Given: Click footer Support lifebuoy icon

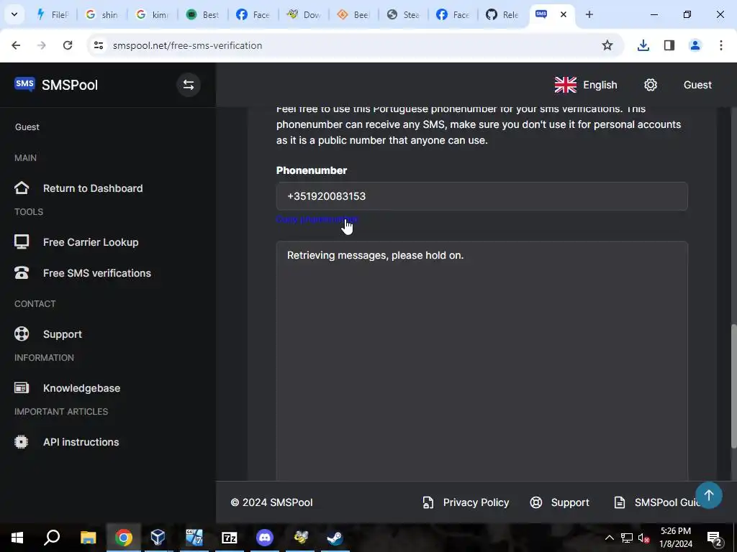Looking at the screenshot, I should pyautogui.click(x=535, y=502).
